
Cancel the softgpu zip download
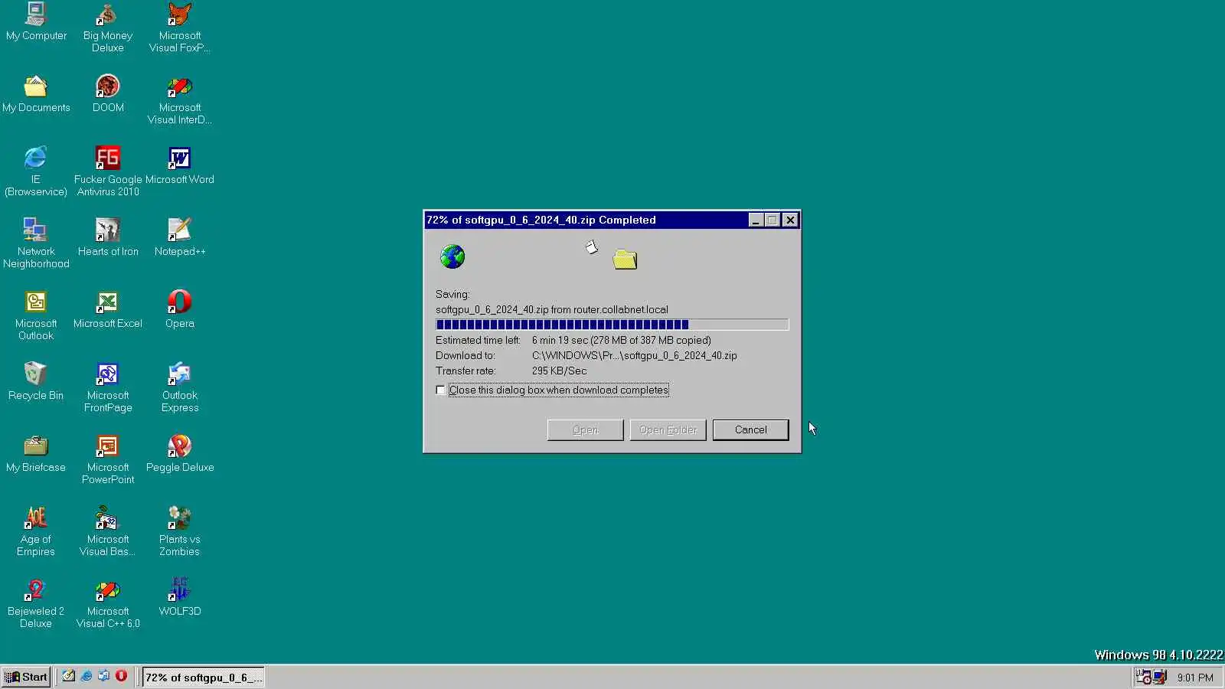[x=750, y=429]
